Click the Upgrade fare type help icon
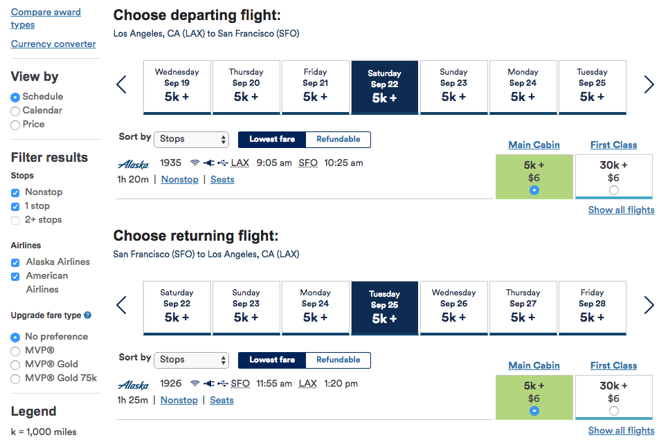 88,315
